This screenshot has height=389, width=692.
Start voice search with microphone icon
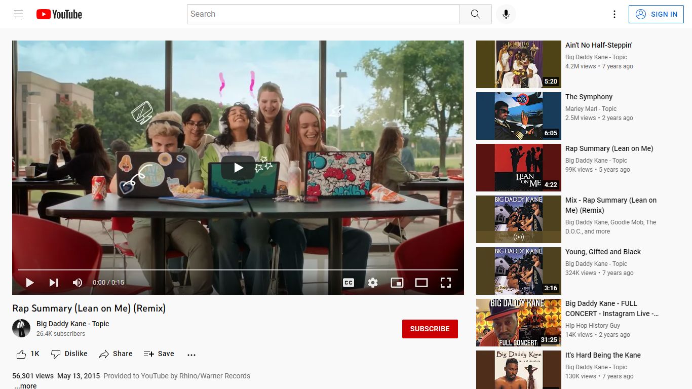click(506, 14)
